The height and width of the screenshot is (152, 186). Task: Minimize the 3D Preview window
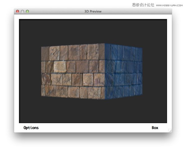[x=22, y=11]
